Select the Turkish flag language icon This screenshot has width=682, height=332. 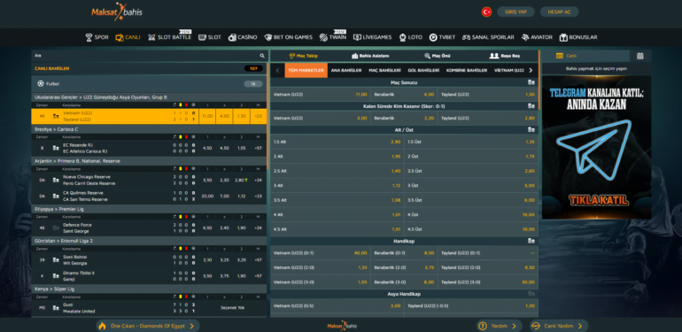486,12
